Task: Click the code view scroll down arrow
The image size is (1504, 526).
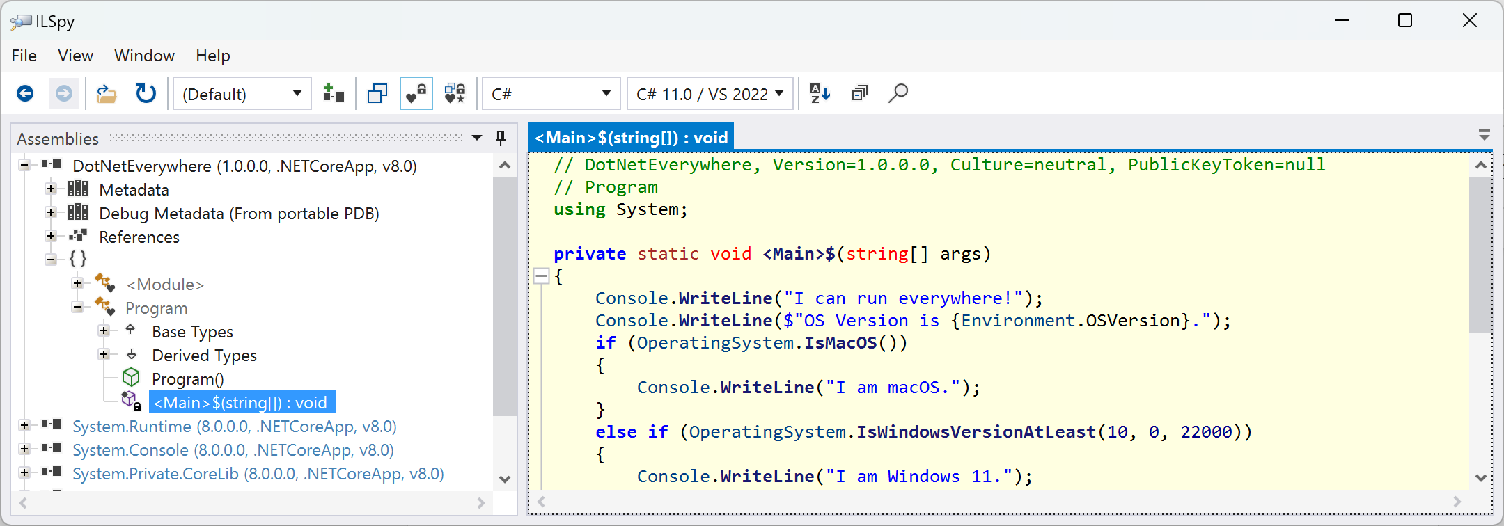Action: [x=1480, y=478]
